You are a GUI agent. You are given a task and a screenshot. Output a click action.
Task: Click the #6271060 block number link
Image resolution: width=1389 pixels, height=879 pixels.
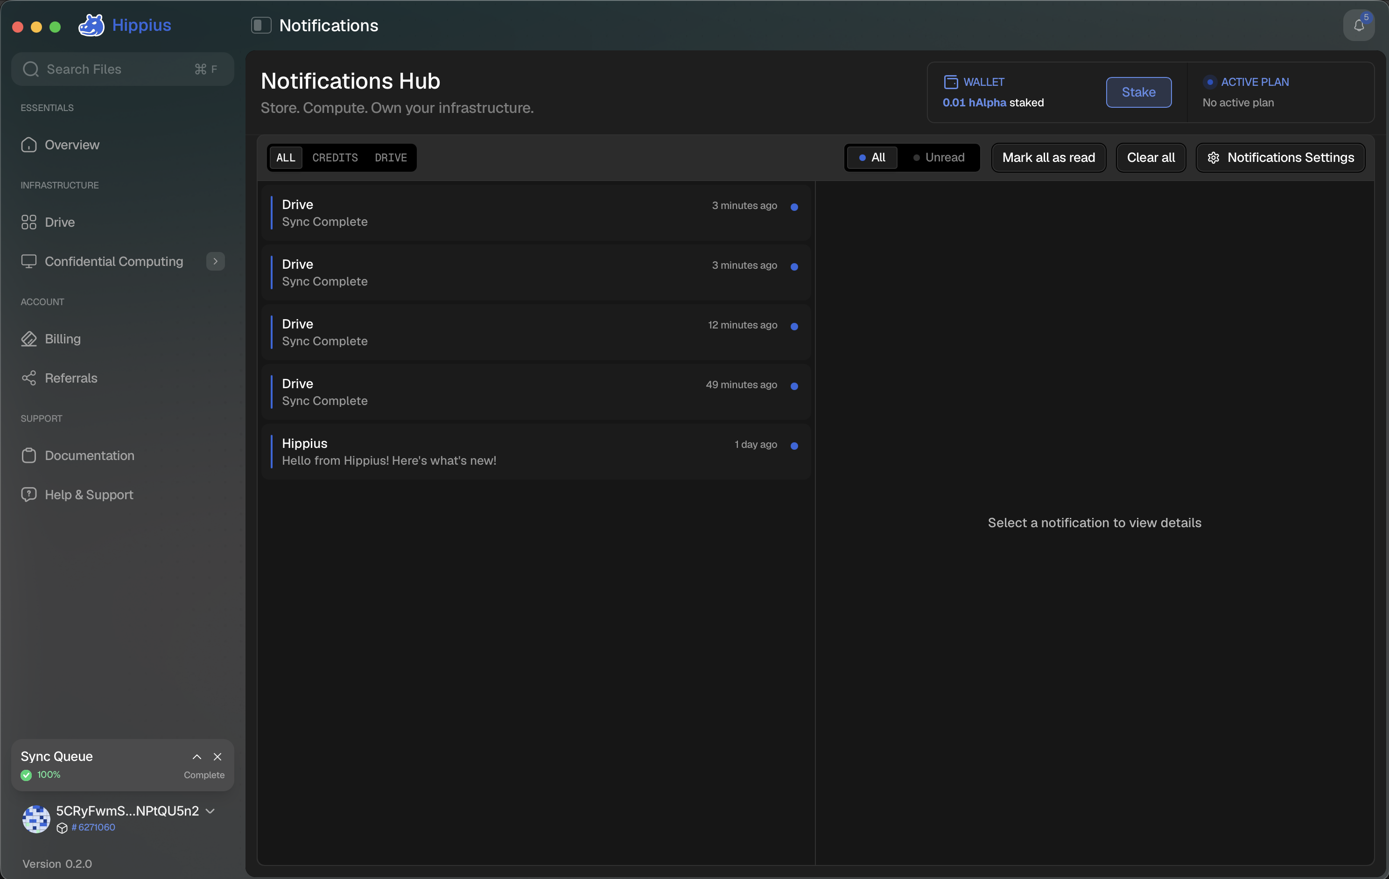tap(93, 827)
